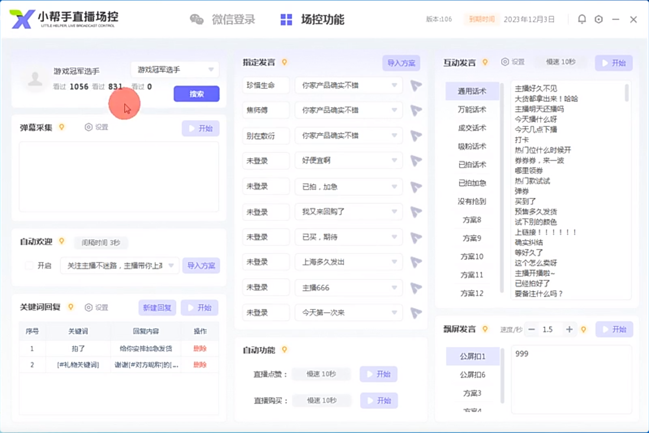Image resolution: width=649 pixels, height=433 pixels.
Task: Enable the 开启 checkbox in 自动欢迎
Action: pyautogui.click(x=29, y=265)
